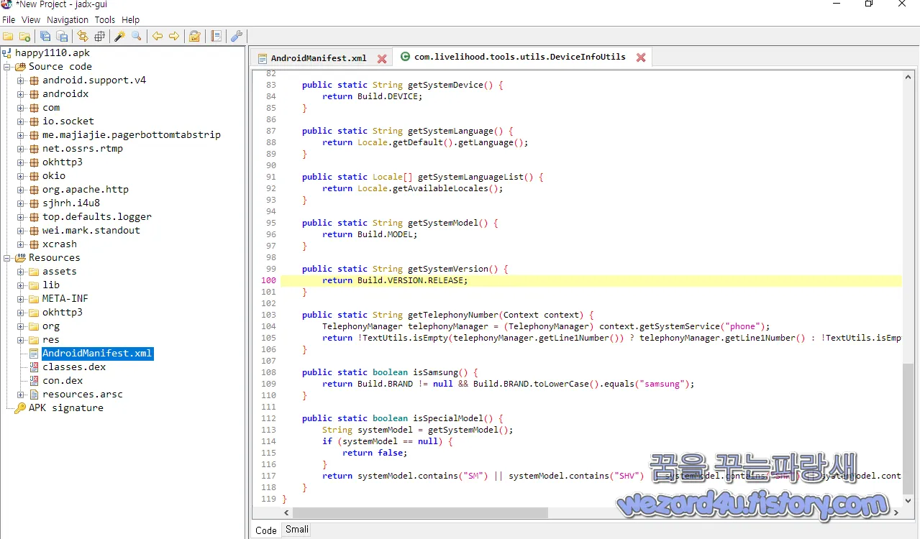
Task: Select the okio package
Action: coord(54,175)
